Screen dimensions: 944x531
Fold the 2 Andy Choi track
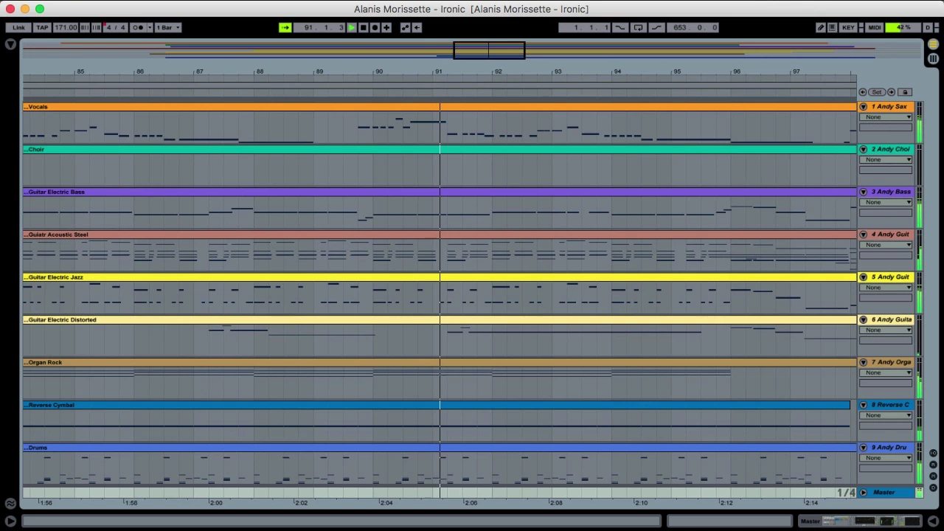(863, 150)
